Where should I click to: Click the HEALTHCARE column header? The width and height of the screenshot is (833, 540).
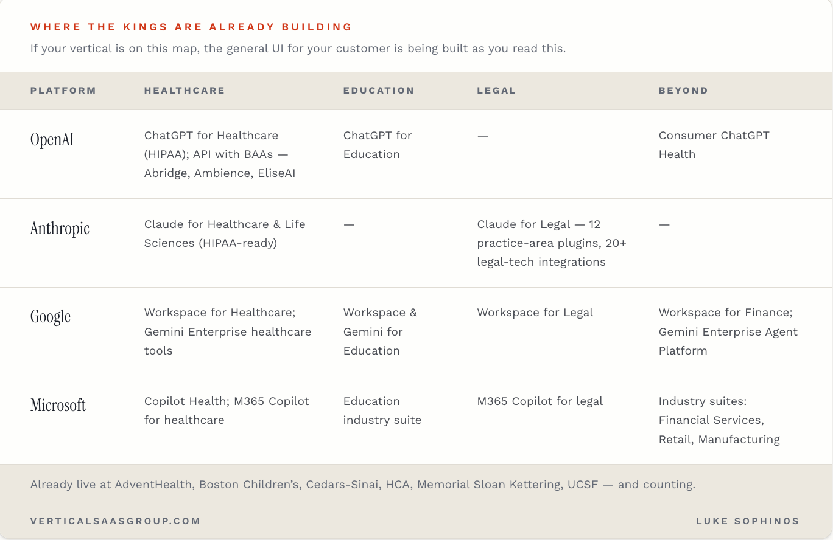185,91
